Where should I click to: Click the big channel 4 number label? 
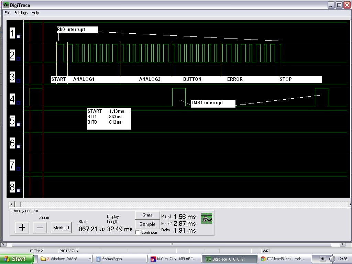12,99
